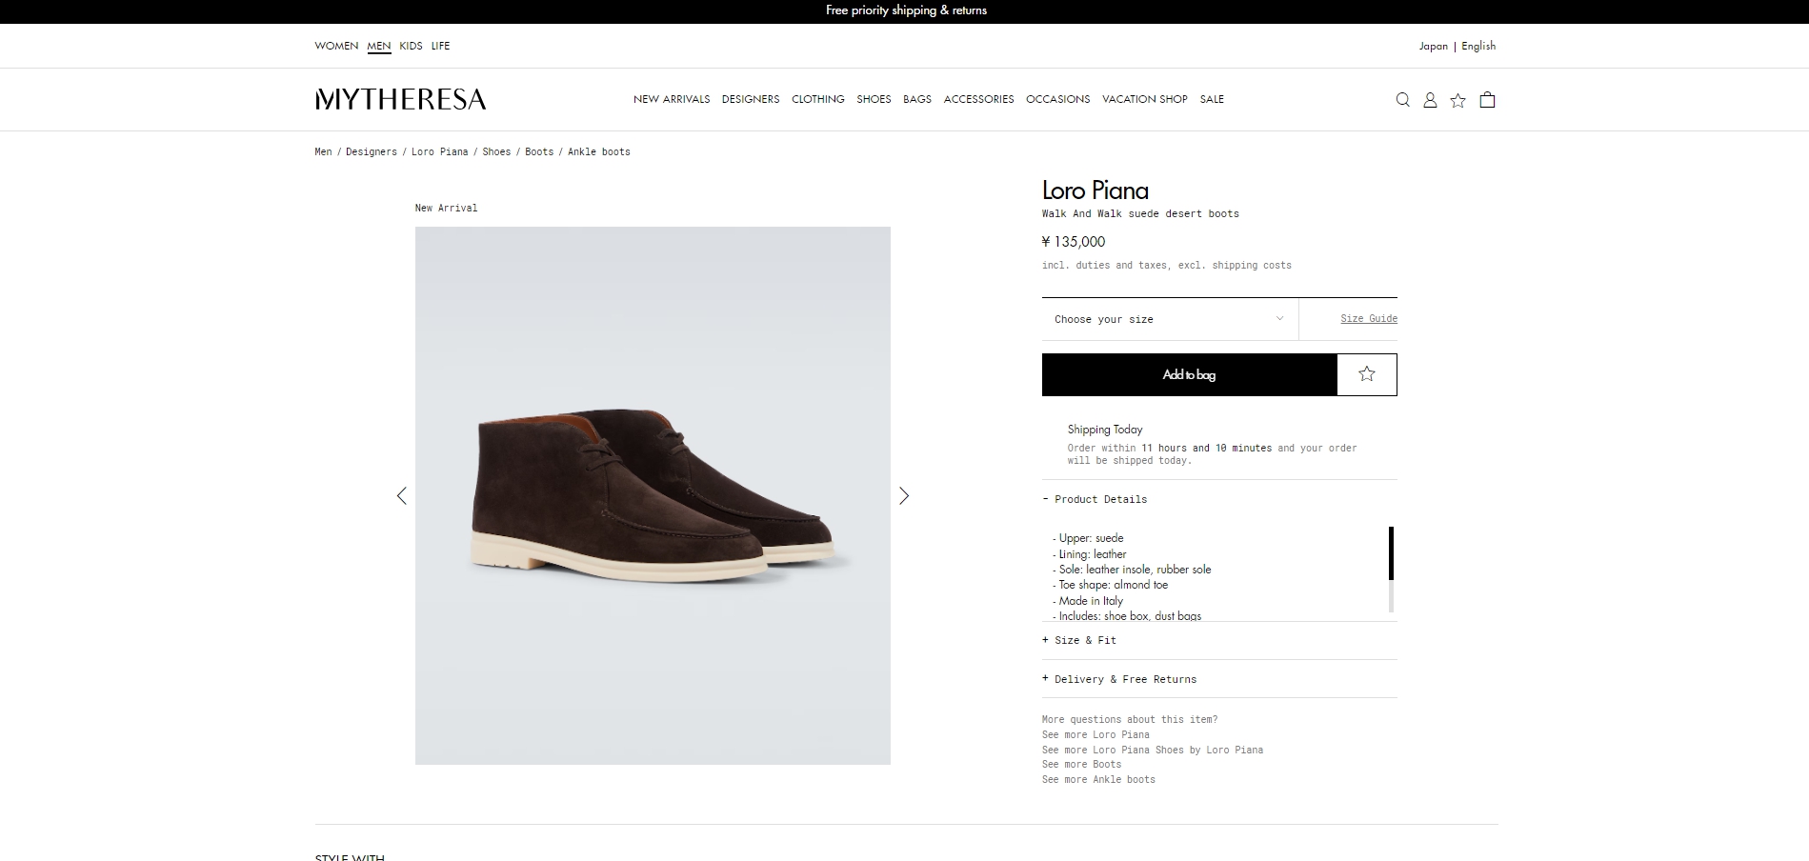Switch to Kids section

tap(411, 46)
